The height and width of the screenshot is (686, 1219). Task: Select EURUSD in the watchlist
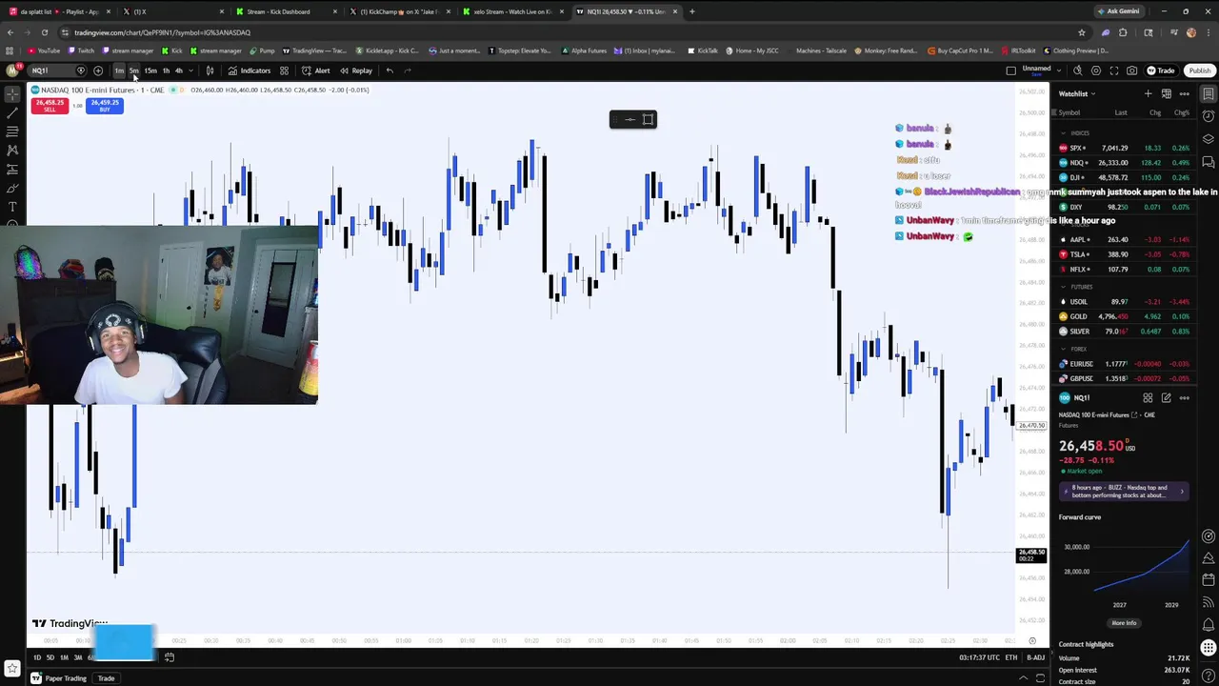[1125, 364]
